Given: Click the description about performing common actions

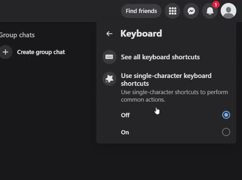Looking at the screenshot, I should tap(174, 96).
